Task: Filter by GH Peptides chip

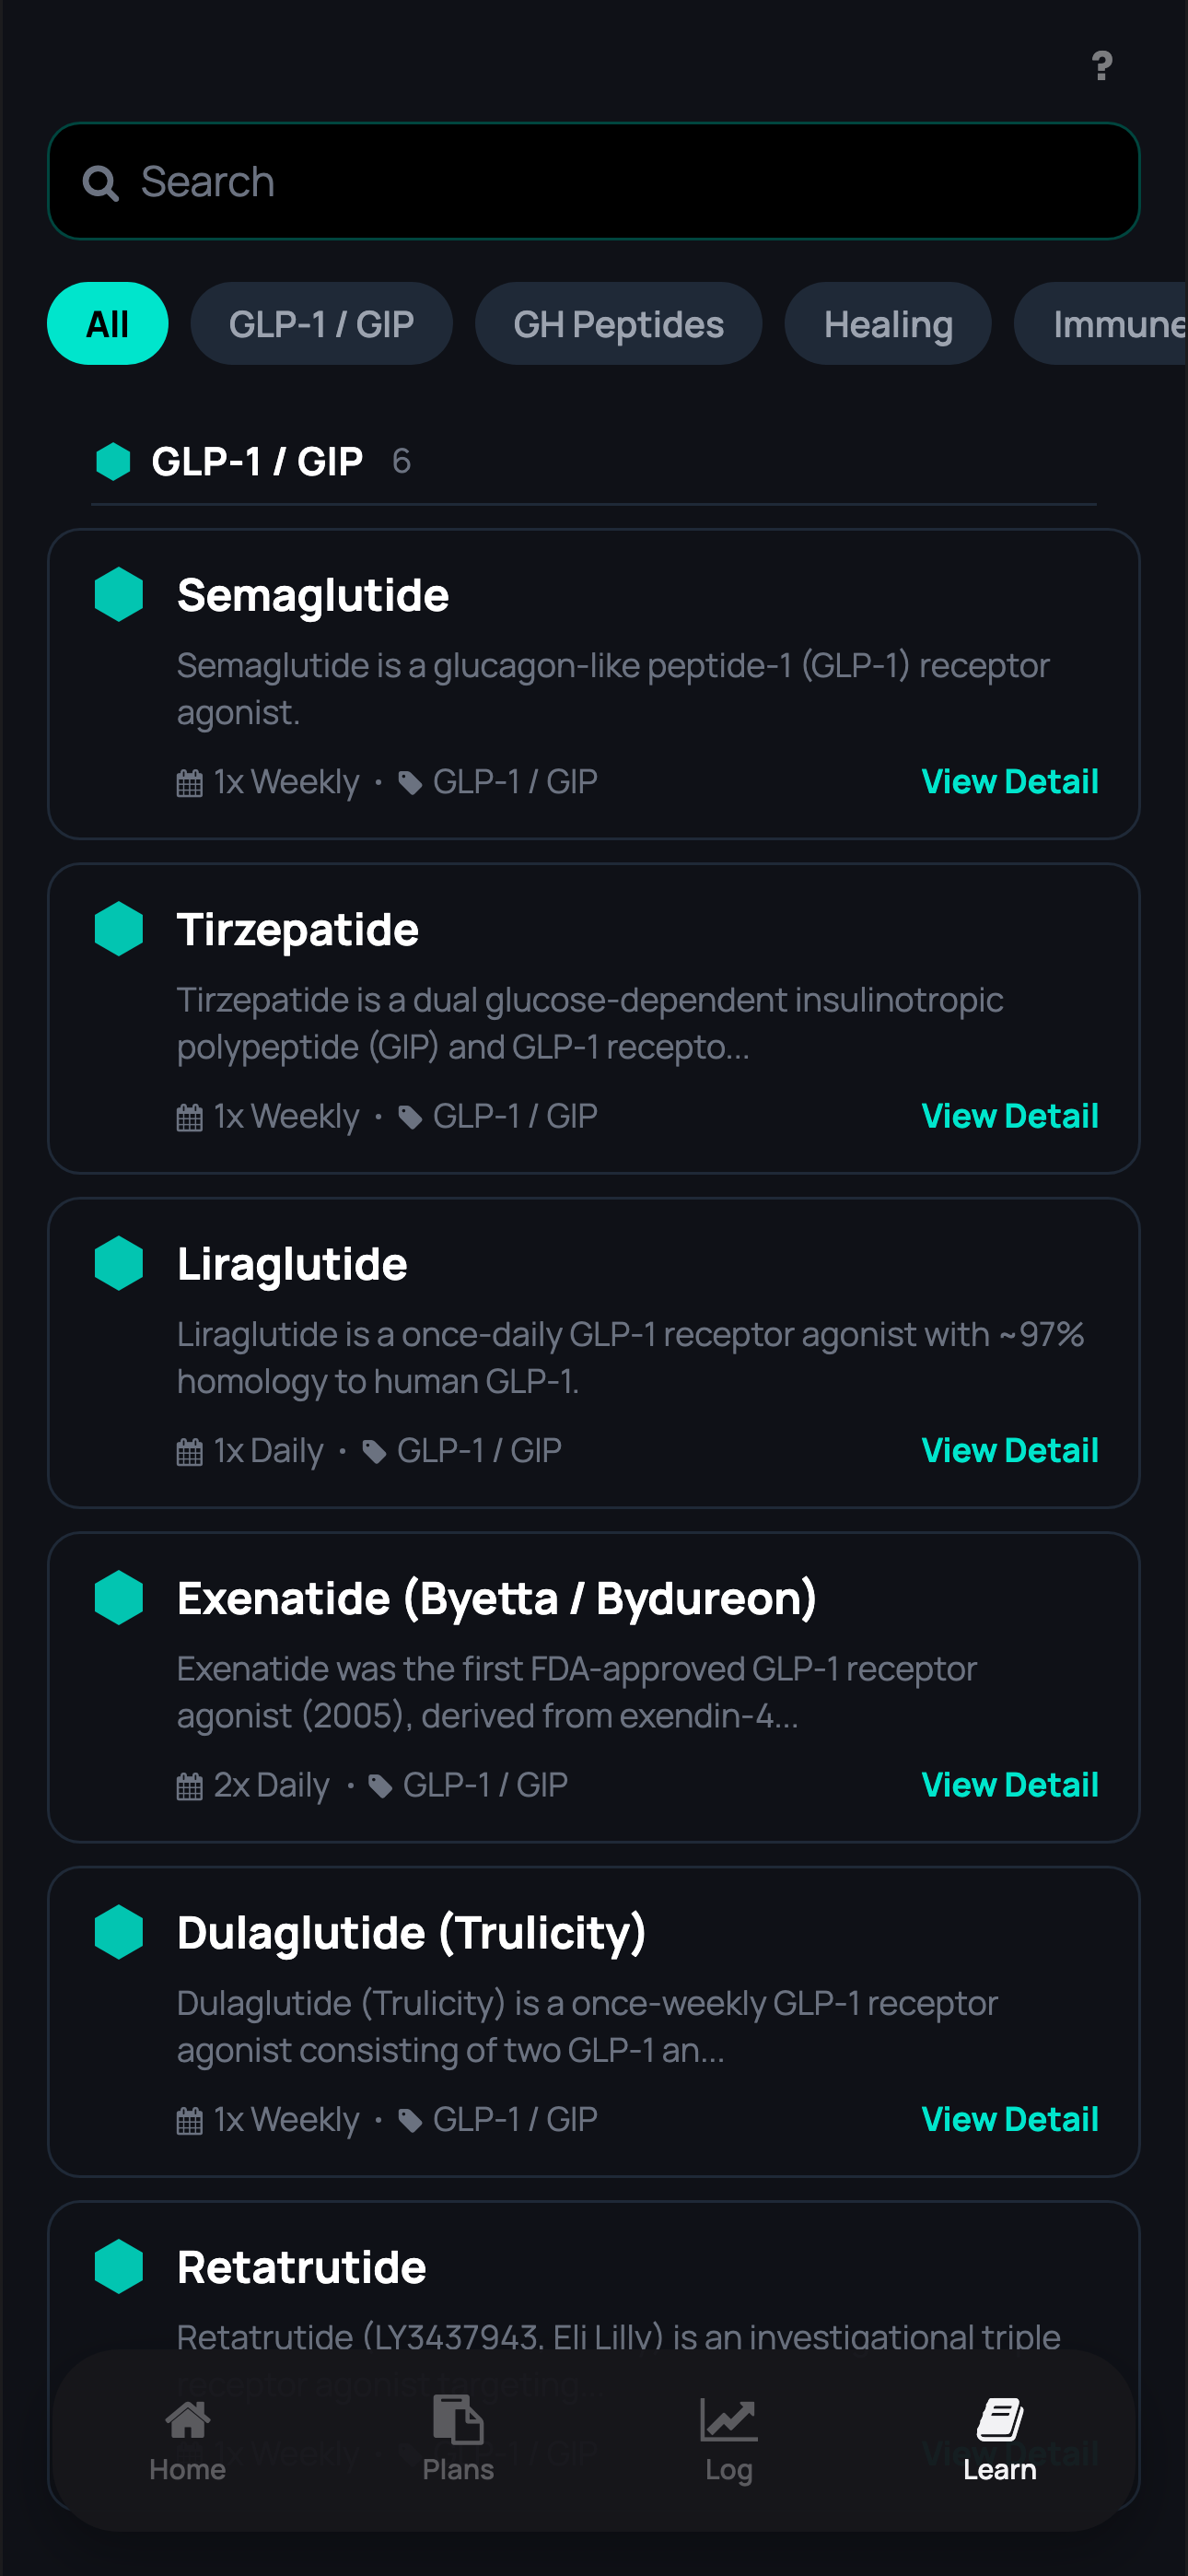Action: point(618,324)
